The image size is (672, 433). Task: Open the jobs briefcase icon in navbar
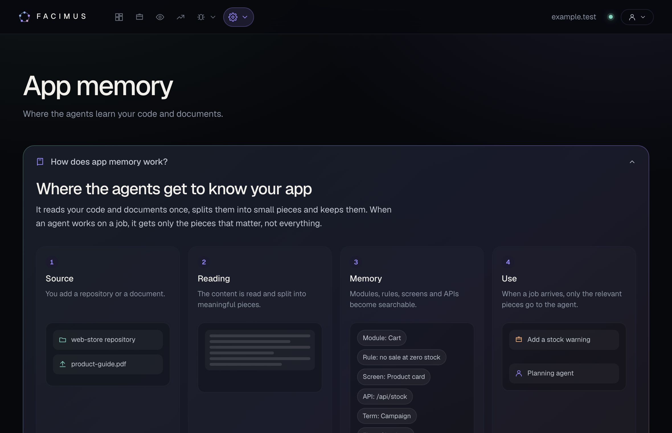point(140,17)
